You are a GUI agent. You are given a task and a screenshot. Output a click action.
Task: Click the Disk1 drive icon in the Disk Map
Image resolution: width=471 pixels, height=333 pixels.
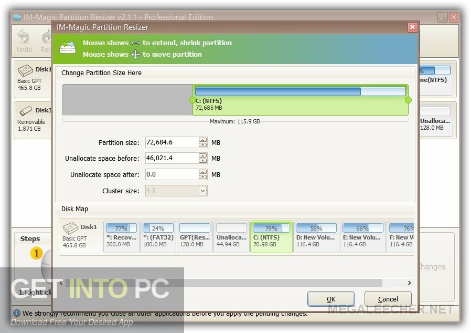[x=71, y=228]
